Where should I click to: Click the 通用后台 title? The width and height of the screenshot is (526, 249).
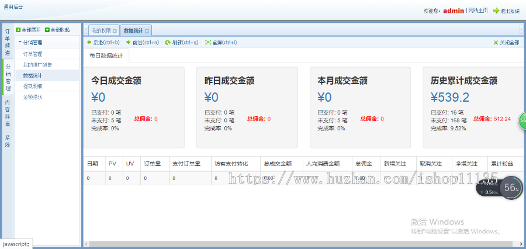13,6
